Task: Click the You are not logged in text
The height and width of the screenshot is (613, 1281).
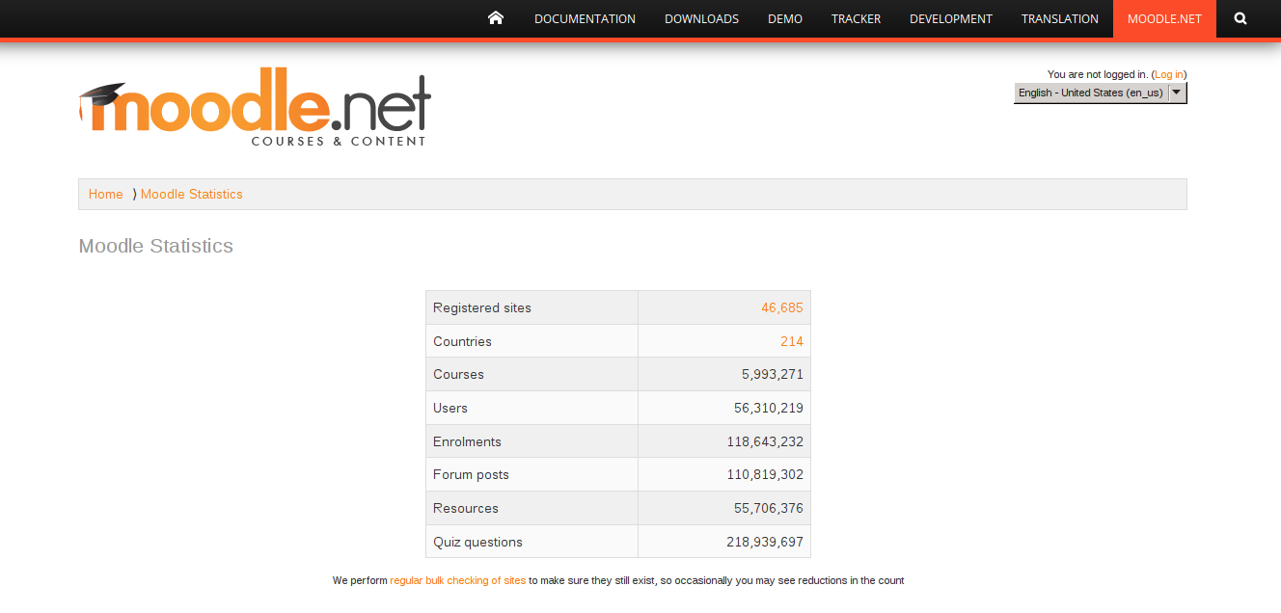Action: coord(1098,74)
